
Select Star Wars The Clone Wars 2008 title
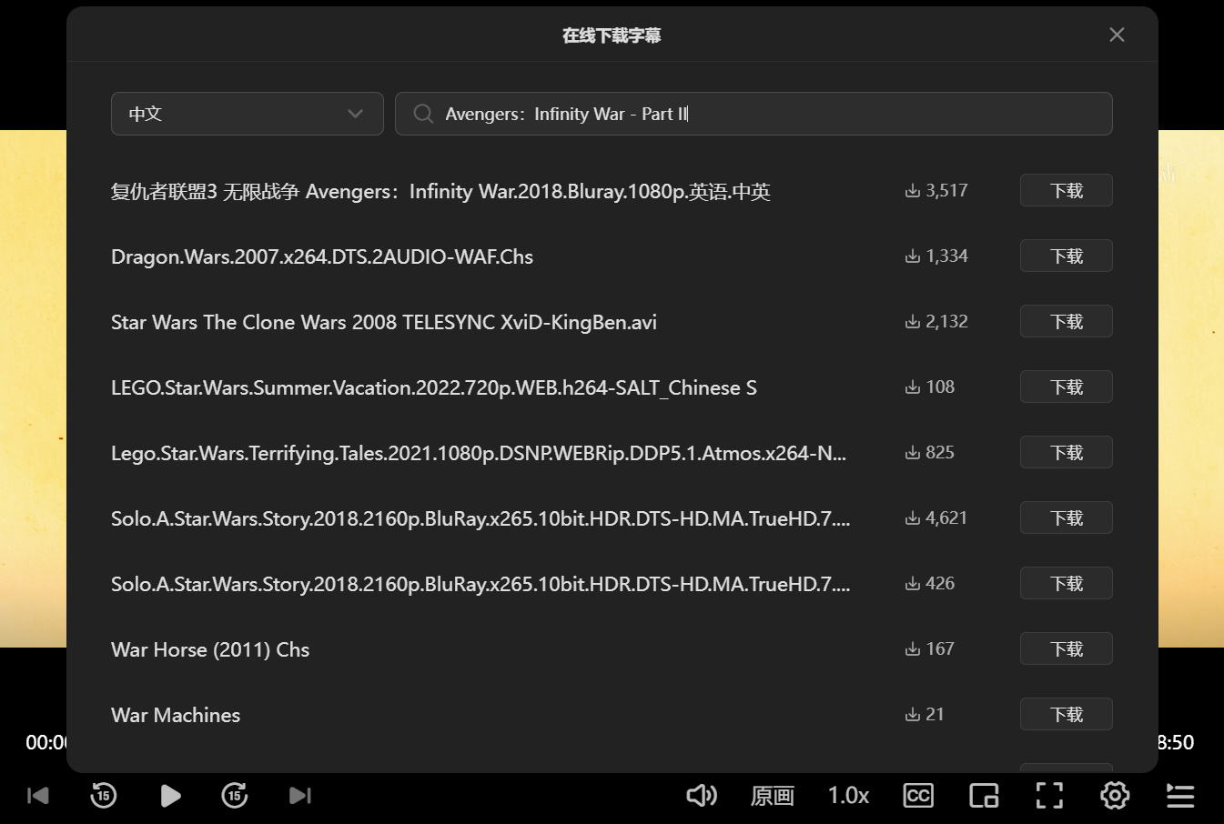pyautogui.click(x=384, y=322)
